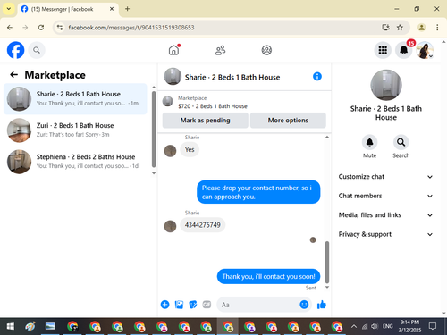The image size is (447, 335).
Task: Show hidden system tray icons chevron
Action: (x=354, y=326)
